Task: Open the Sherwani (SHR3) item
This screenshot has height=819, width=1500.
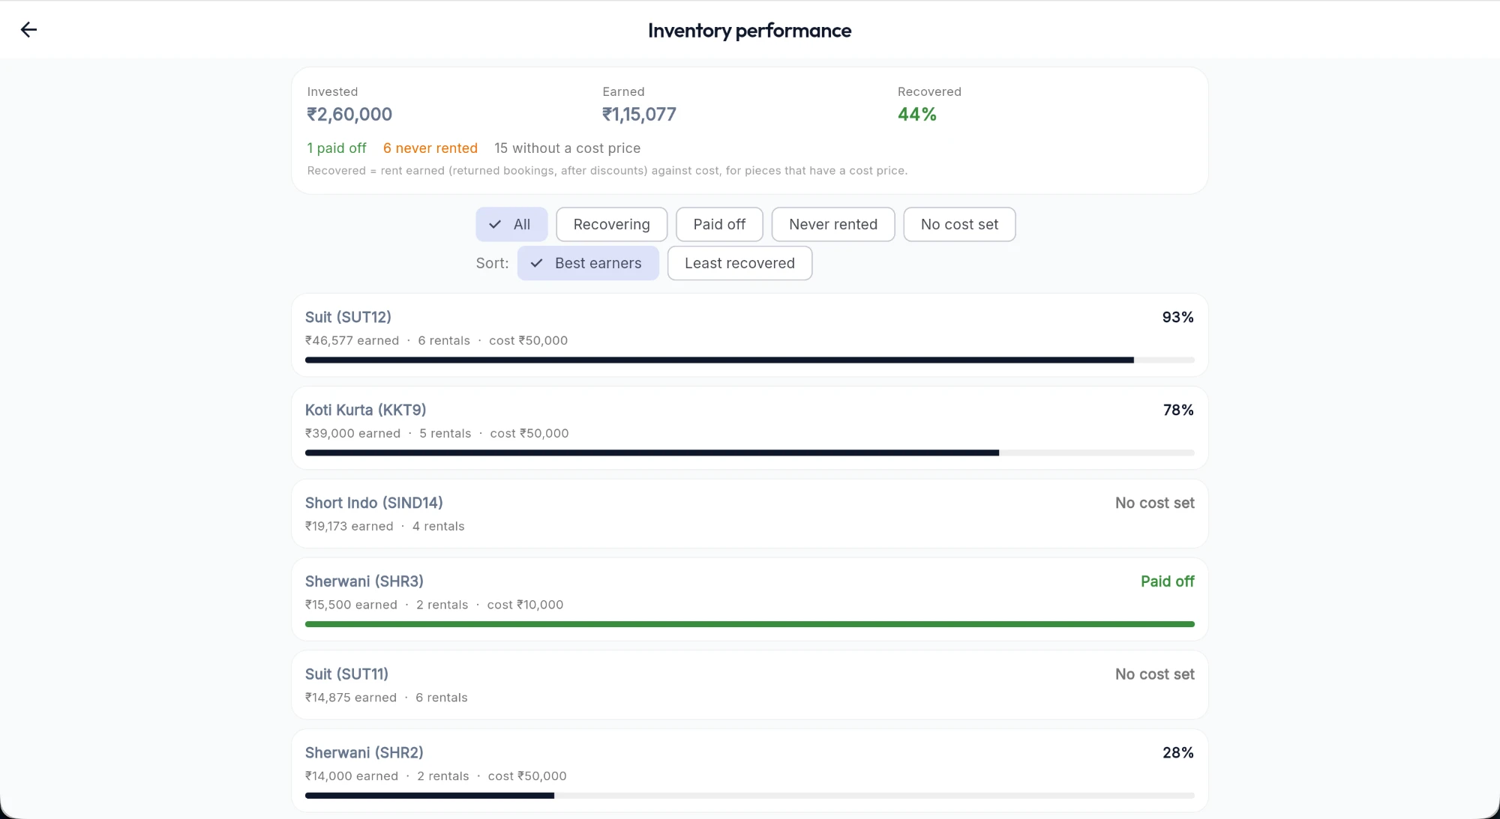Action: (x=749, y=599)
